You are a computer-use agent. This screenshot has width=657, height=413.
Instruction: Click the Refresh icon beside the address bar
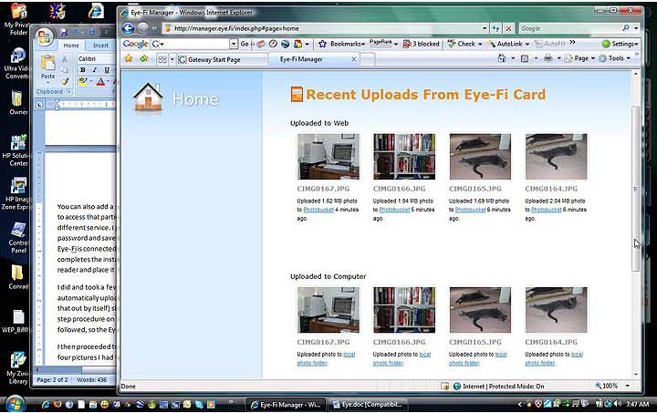click(495, 28)
